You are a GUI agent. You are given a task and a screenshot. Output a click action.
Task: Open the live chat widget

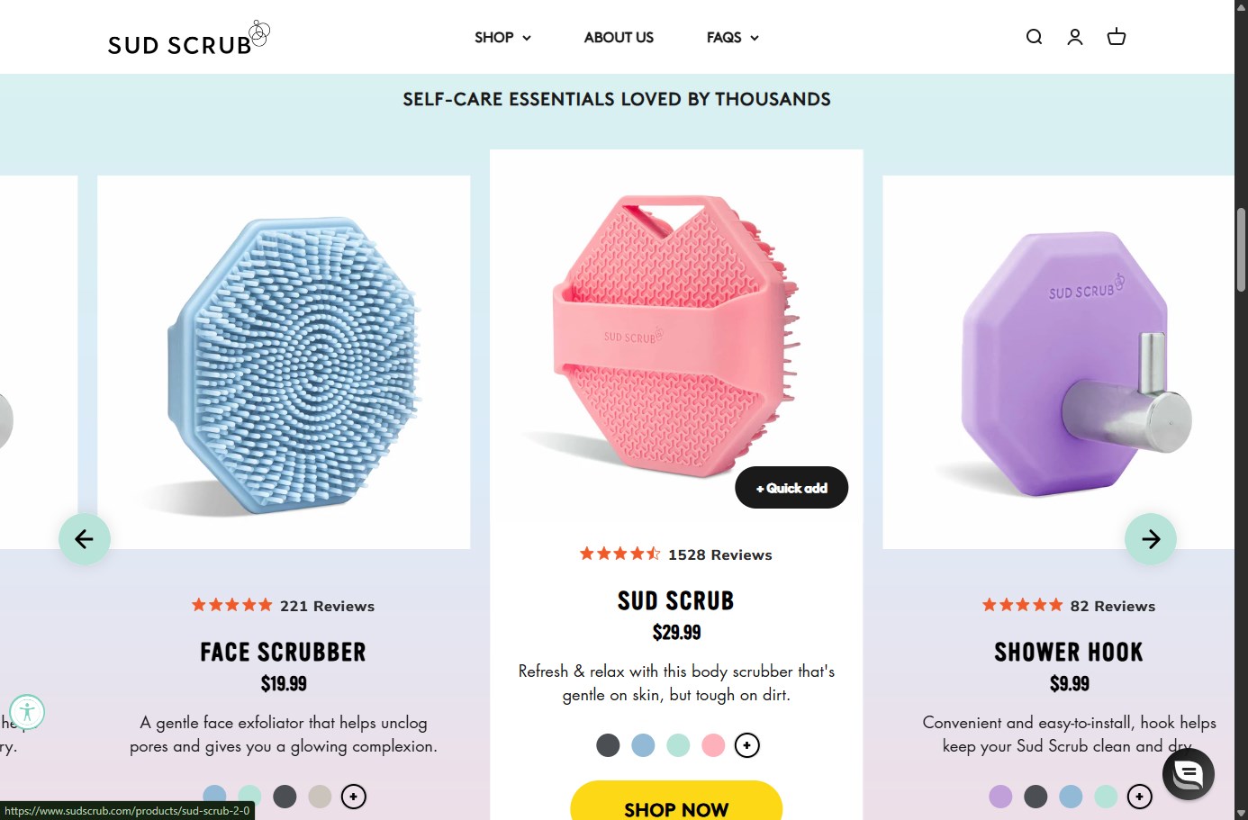point(1189,773)
